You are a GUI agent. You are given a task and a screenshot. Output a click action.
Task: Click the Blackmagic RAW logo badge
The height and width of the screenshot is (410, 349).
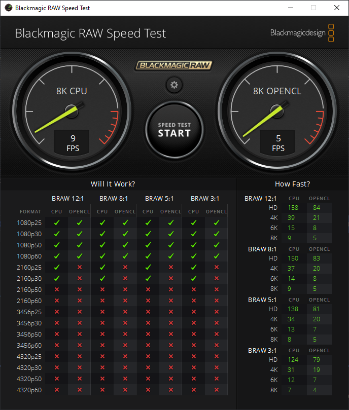(x=174, y=65)
